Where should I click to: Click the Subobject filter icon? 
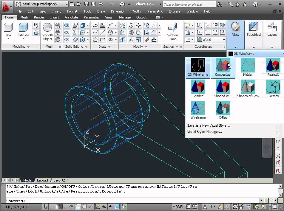pos(254,30)
